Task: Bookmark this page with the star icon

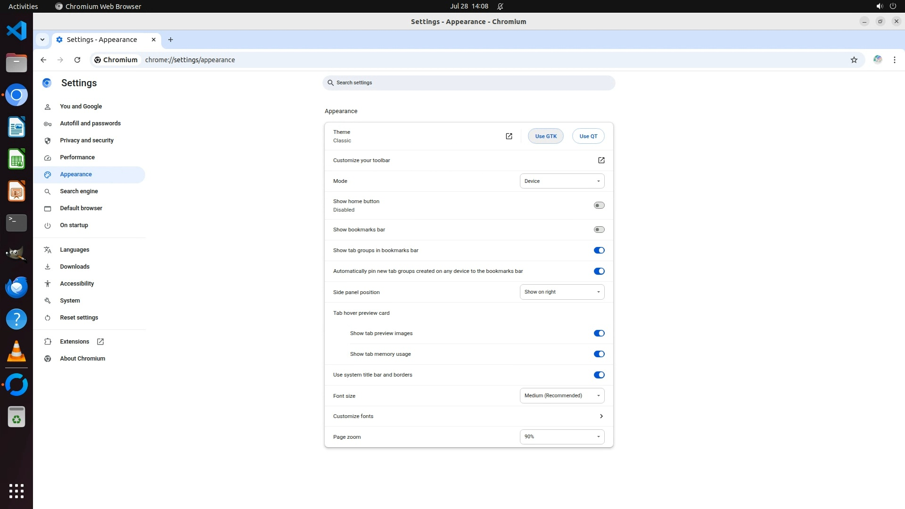Action: coord(854,60)
